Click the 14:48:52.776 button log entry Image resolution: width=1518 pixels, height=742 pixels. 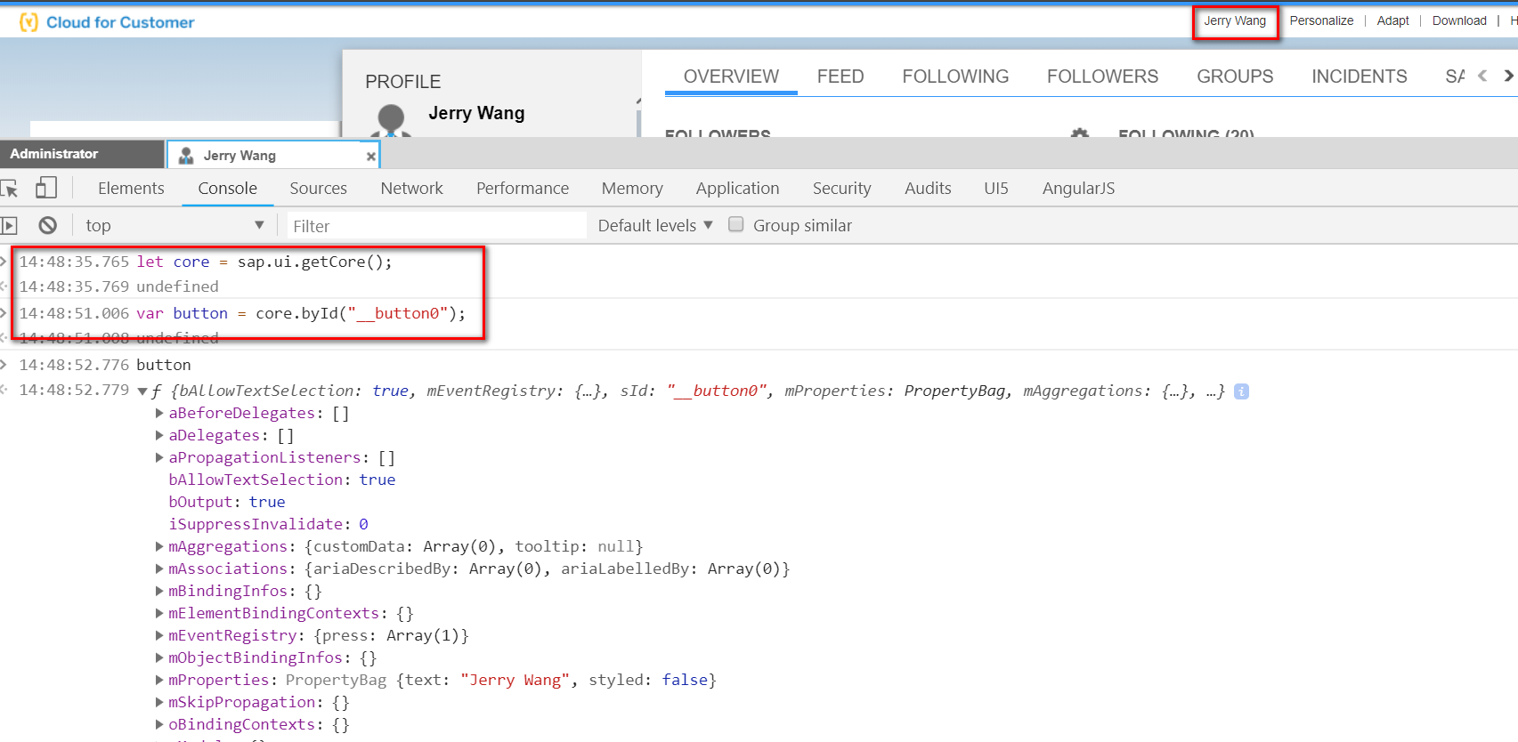pyautogui.click(x=105, y=365)
